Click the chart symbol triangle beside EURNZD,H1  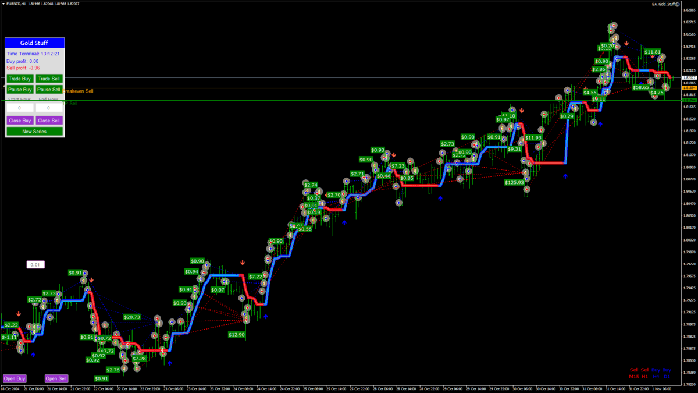pos(2,4)
